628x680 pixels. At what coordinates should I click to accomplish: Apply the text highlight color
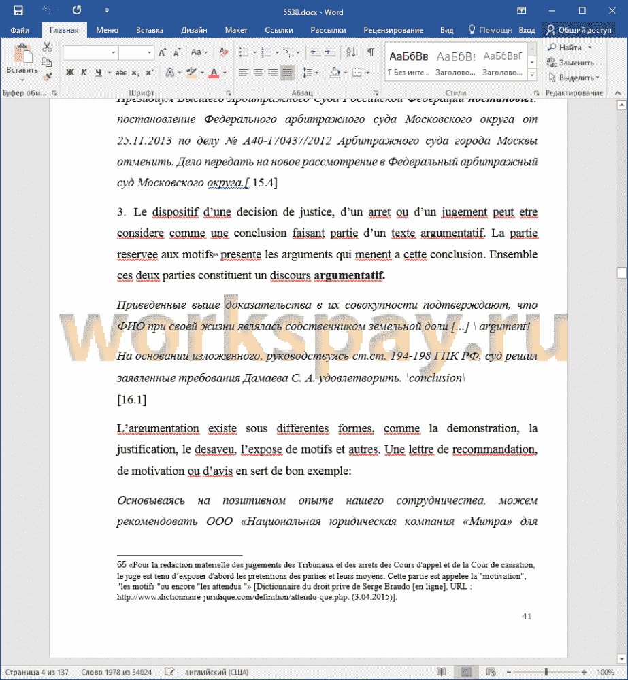(x=191, y=73)
